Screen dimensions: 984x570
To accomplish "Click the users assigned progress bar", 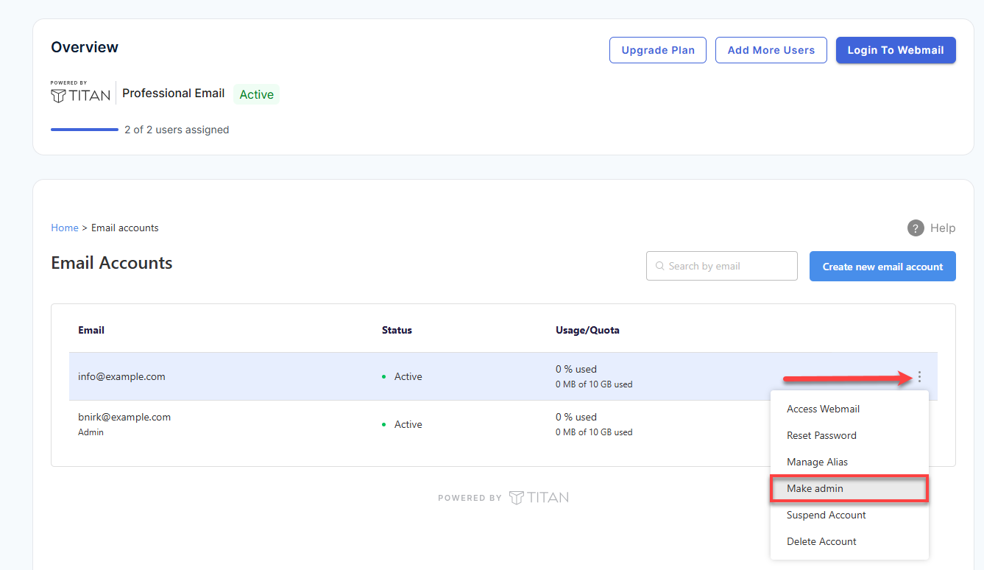I will click(85, 130).
